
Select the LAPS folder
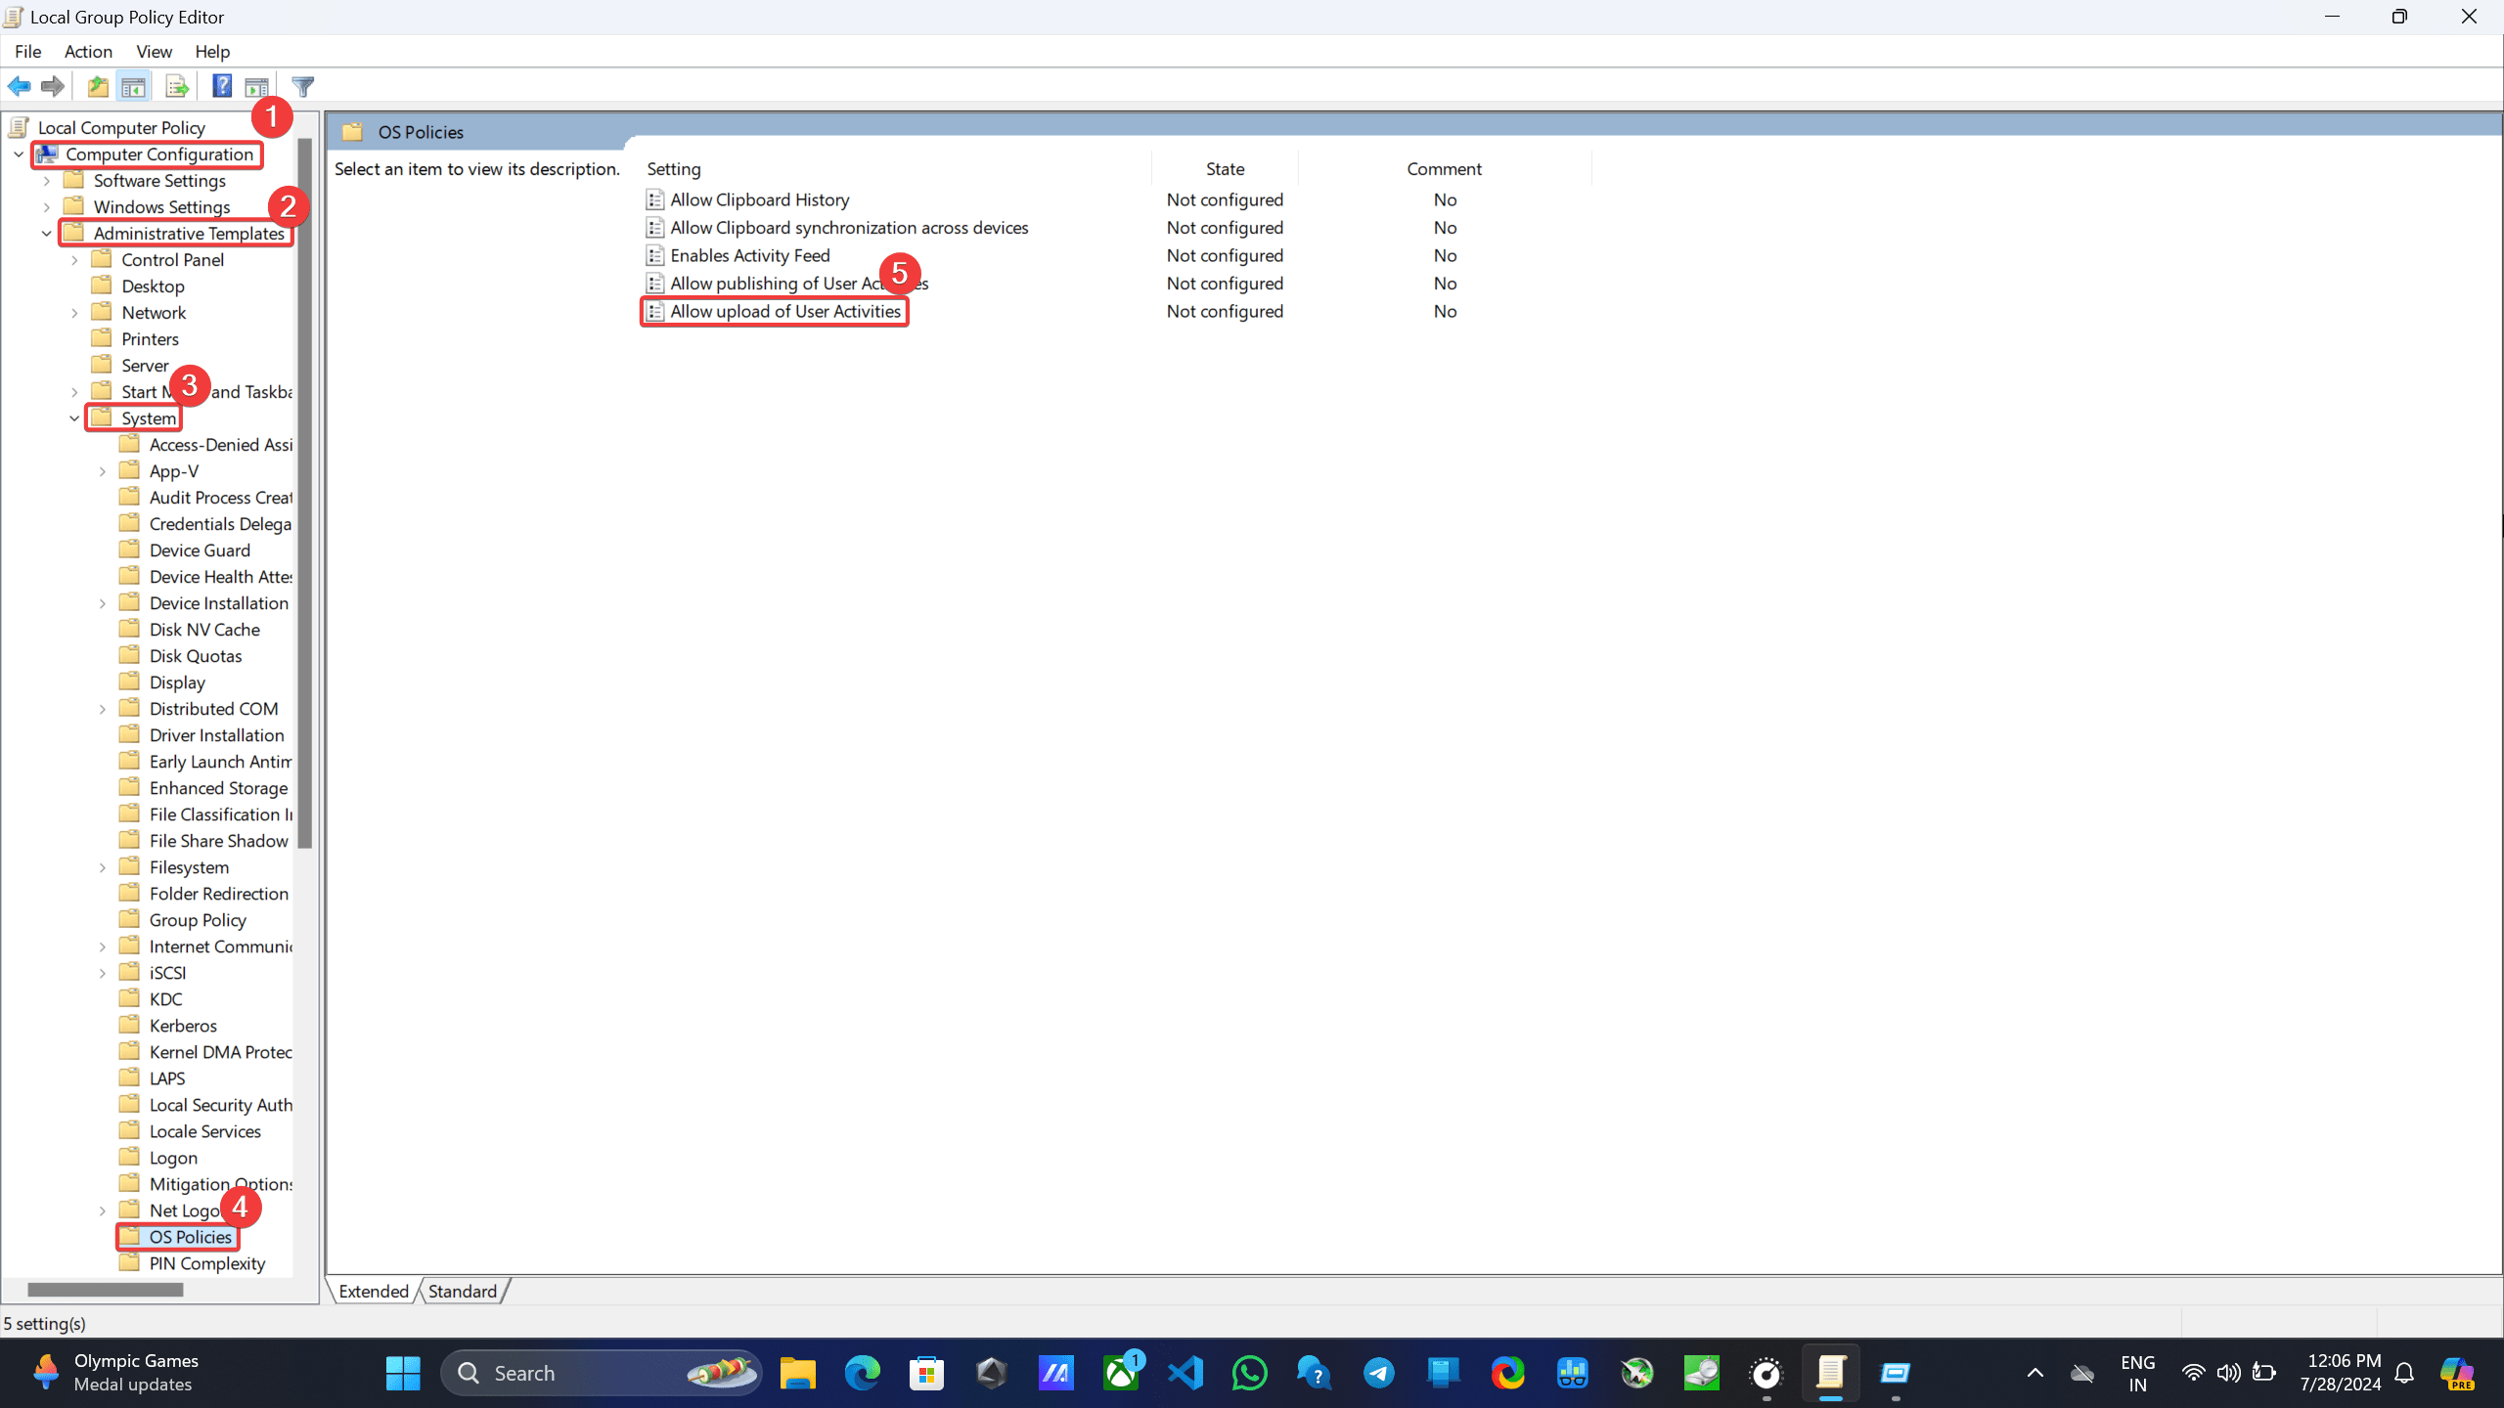[166, 1078]
